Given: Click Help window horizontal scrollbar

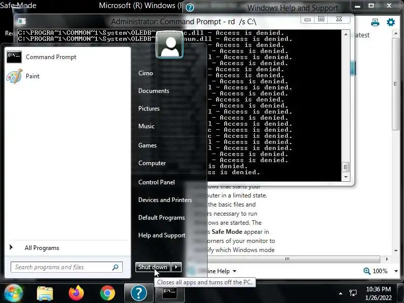Looking at the screenshot, I should pos(287,259).
